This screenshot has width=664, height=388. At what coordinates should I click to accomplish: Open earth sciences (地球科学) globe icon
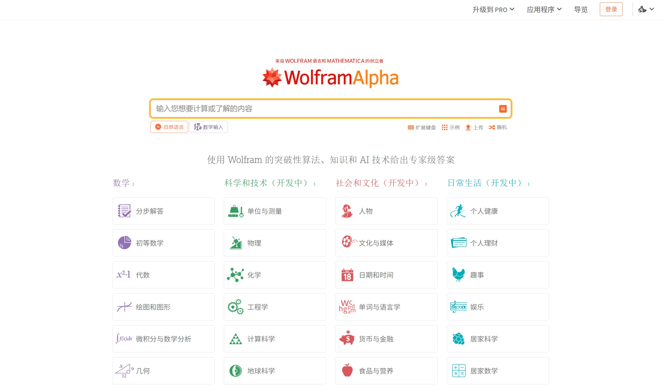tap(236, 371)
